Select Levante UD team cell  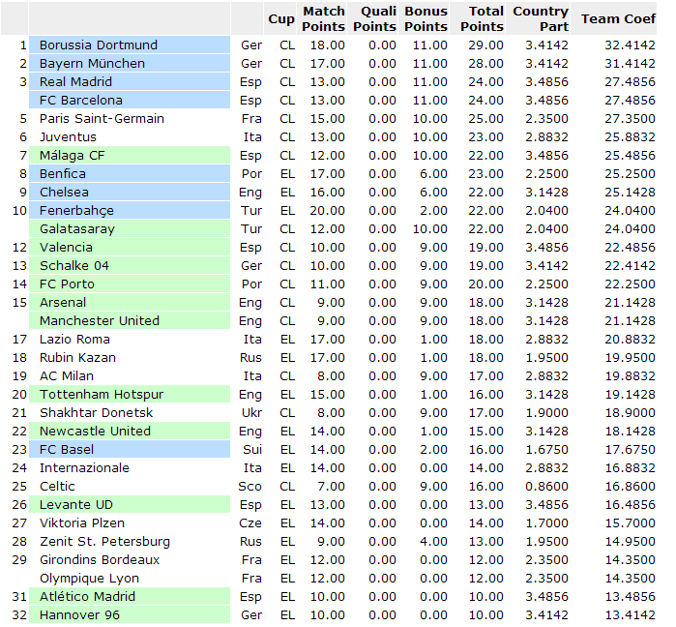click(x=130, y=505)
